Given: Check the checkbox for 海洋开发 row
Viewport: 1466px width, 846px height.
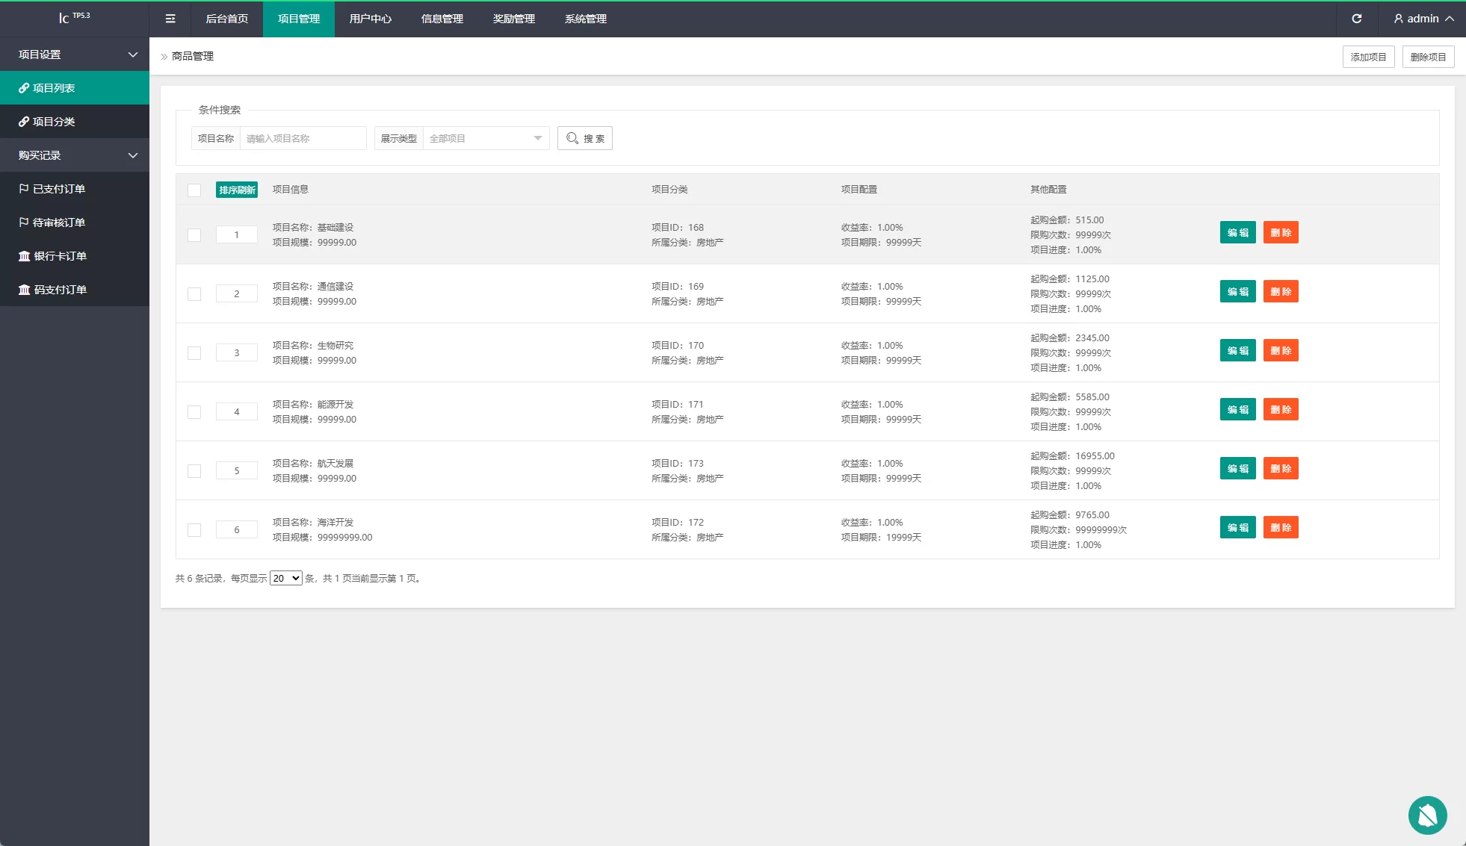Looking at the screenshot, I should pyautogui.click(x=194, y=529).
